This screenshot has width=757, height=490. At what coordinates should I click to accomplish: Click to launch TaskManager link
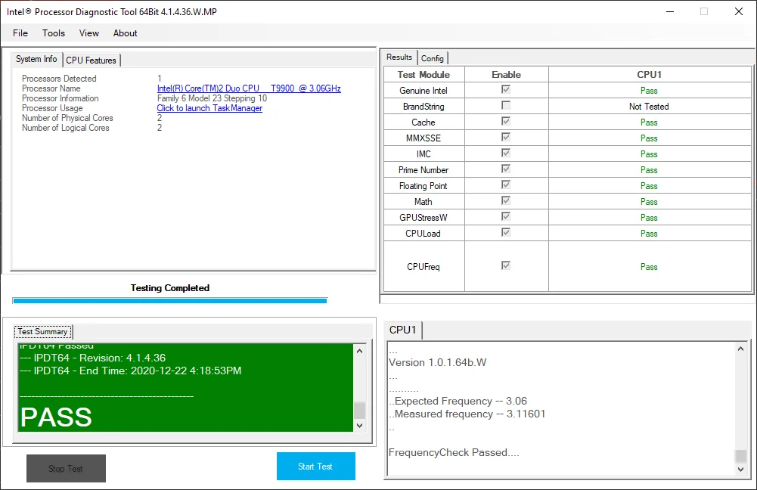(209, 108)
